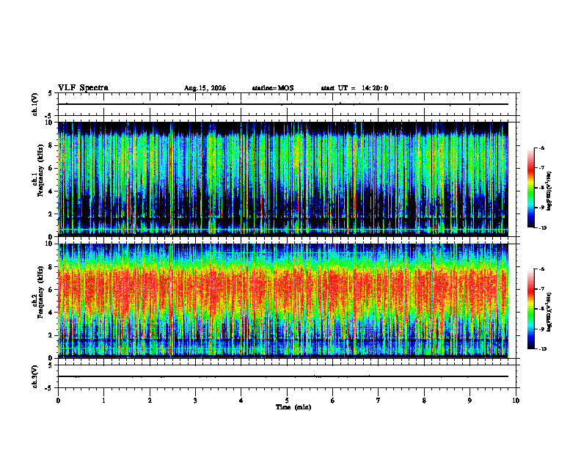Click the "station=MOS" header label
This screenshot has width=581, height=449.
point(273,88)
